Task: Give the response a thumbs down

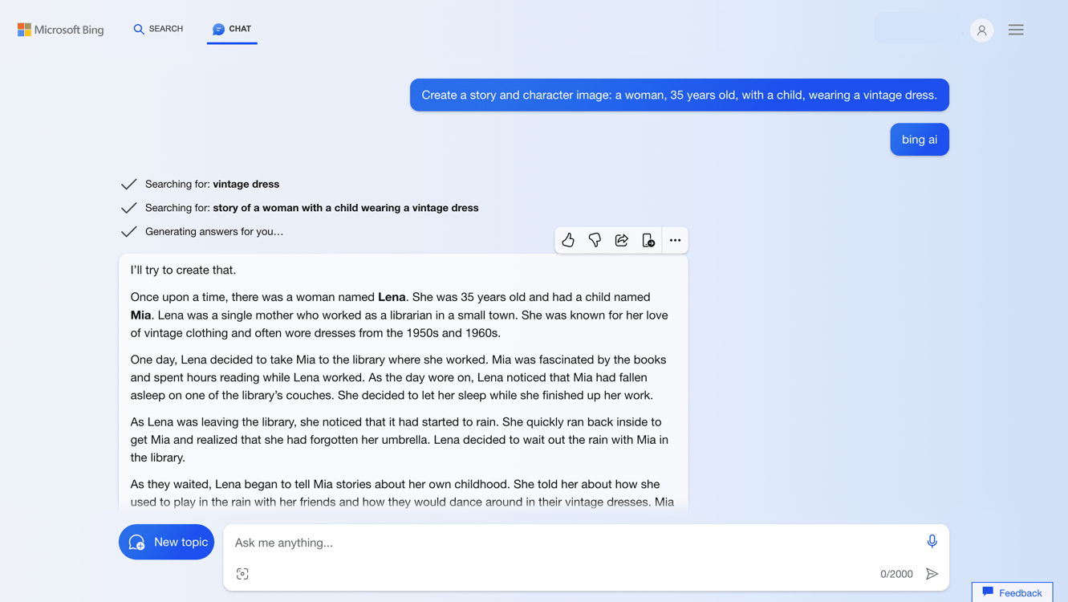Action: pyautogui.click(x=595, y=239)
